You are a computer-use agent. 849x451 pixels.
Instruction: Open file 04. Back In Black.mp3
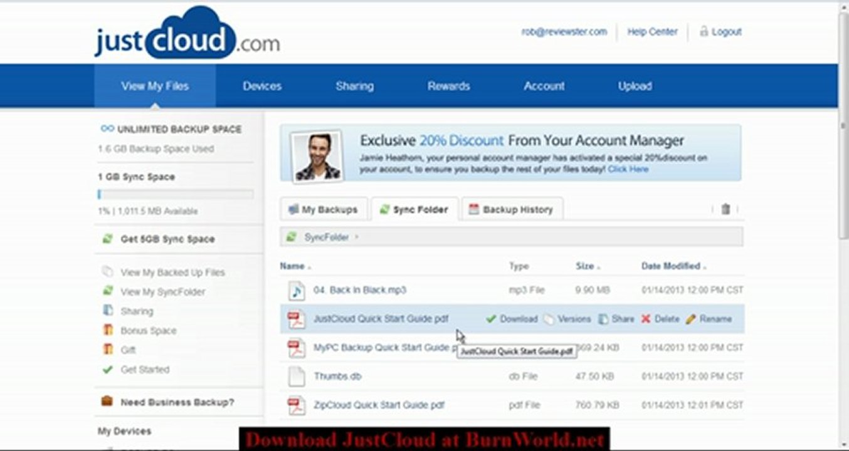tap(360, 290)
